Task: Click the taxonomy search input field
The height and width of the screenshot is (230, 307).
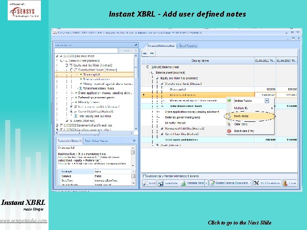Action: pyautogui.click(x=86, y=51)
